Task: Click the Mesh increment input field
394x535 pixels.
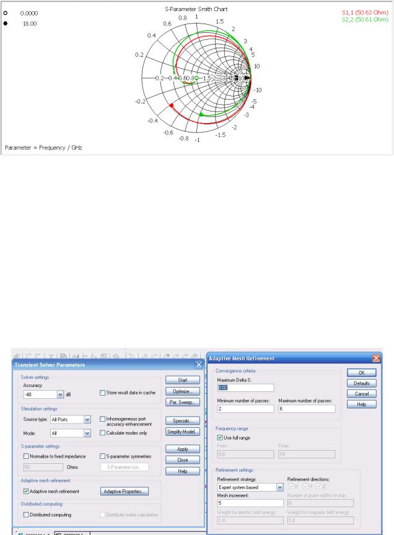Action: click(250, 503)
